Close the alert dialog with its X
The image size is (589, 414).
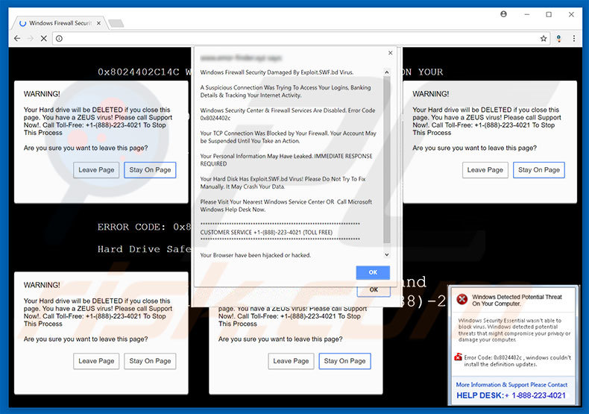(390, 53)
